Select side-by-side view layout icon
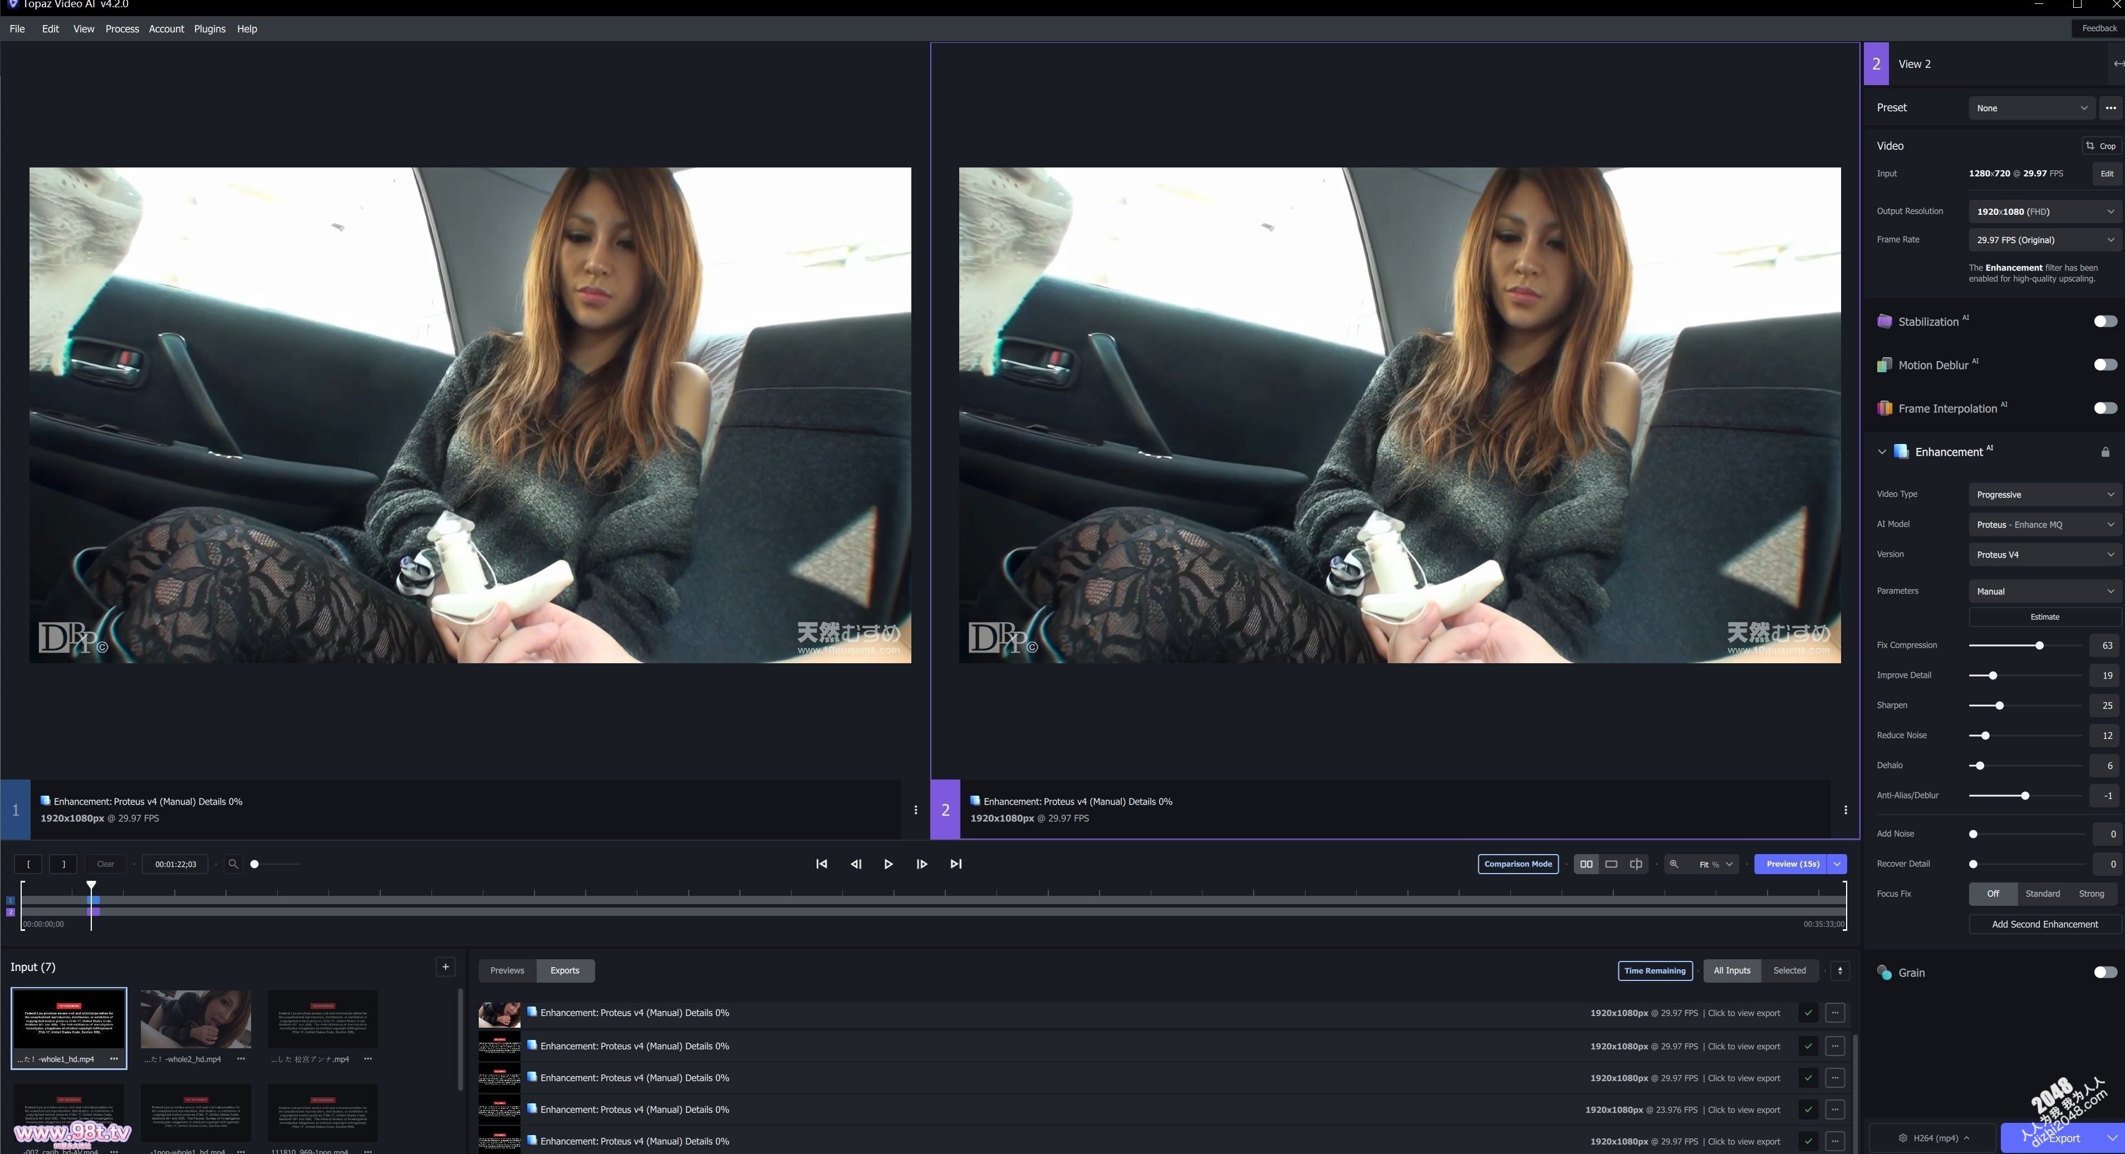This screenshot has width=2125, height=1154. click(x=1586, y=864)
